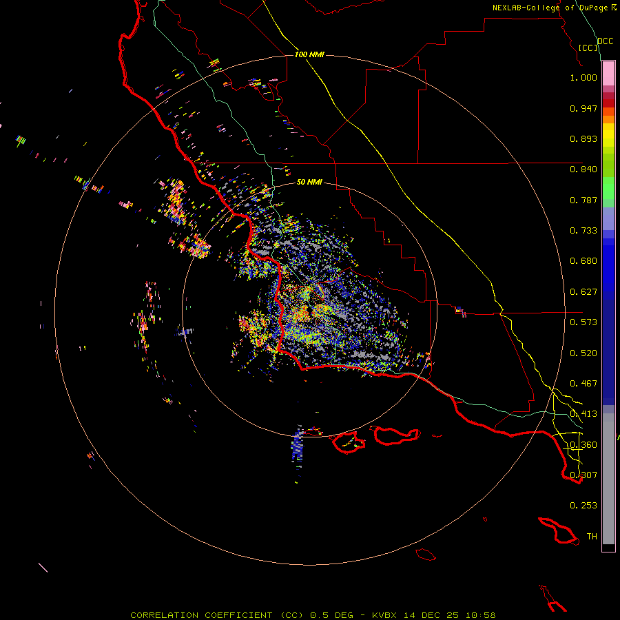
Task: Click the CORRELATION COEFFICIENT (CC) caption text
Action: pyautogui.click(x=217, y=615)
